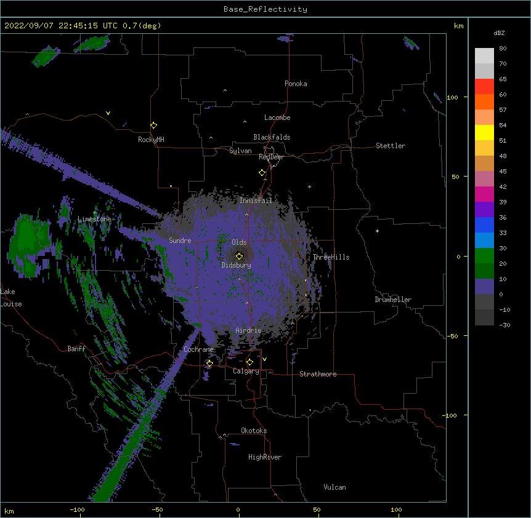Click the -100 tick on the bottom axis

pyautogui.click(x=78, y=509)
